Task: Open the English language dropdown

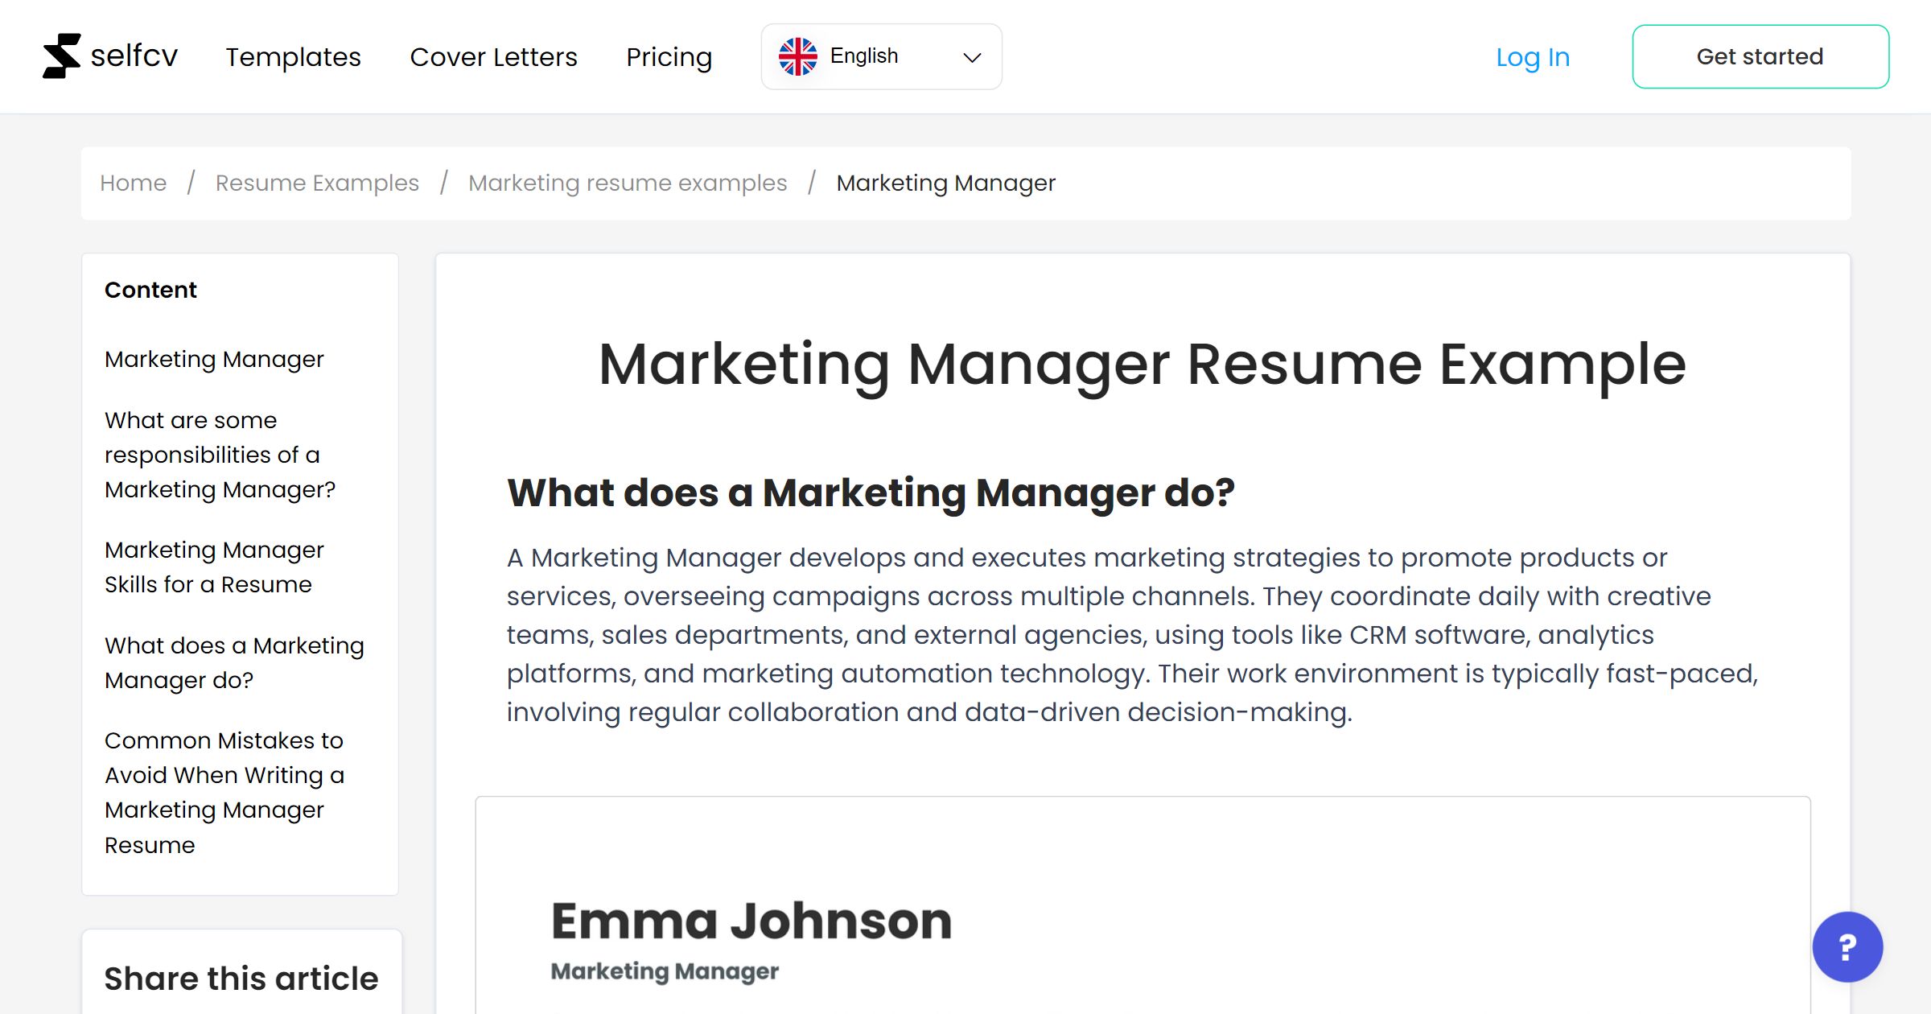Action: [x=881, y=56]
